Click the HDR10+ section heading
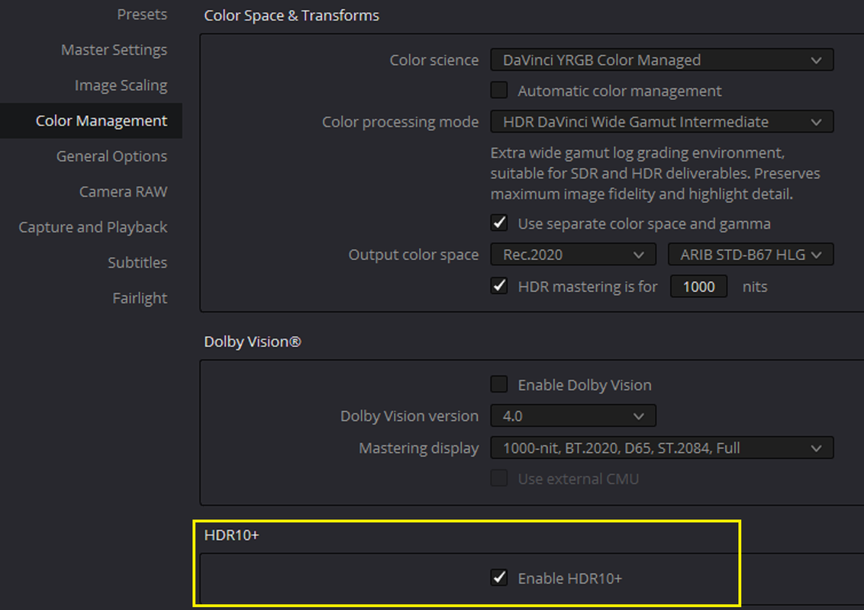 tap(231, 535)
